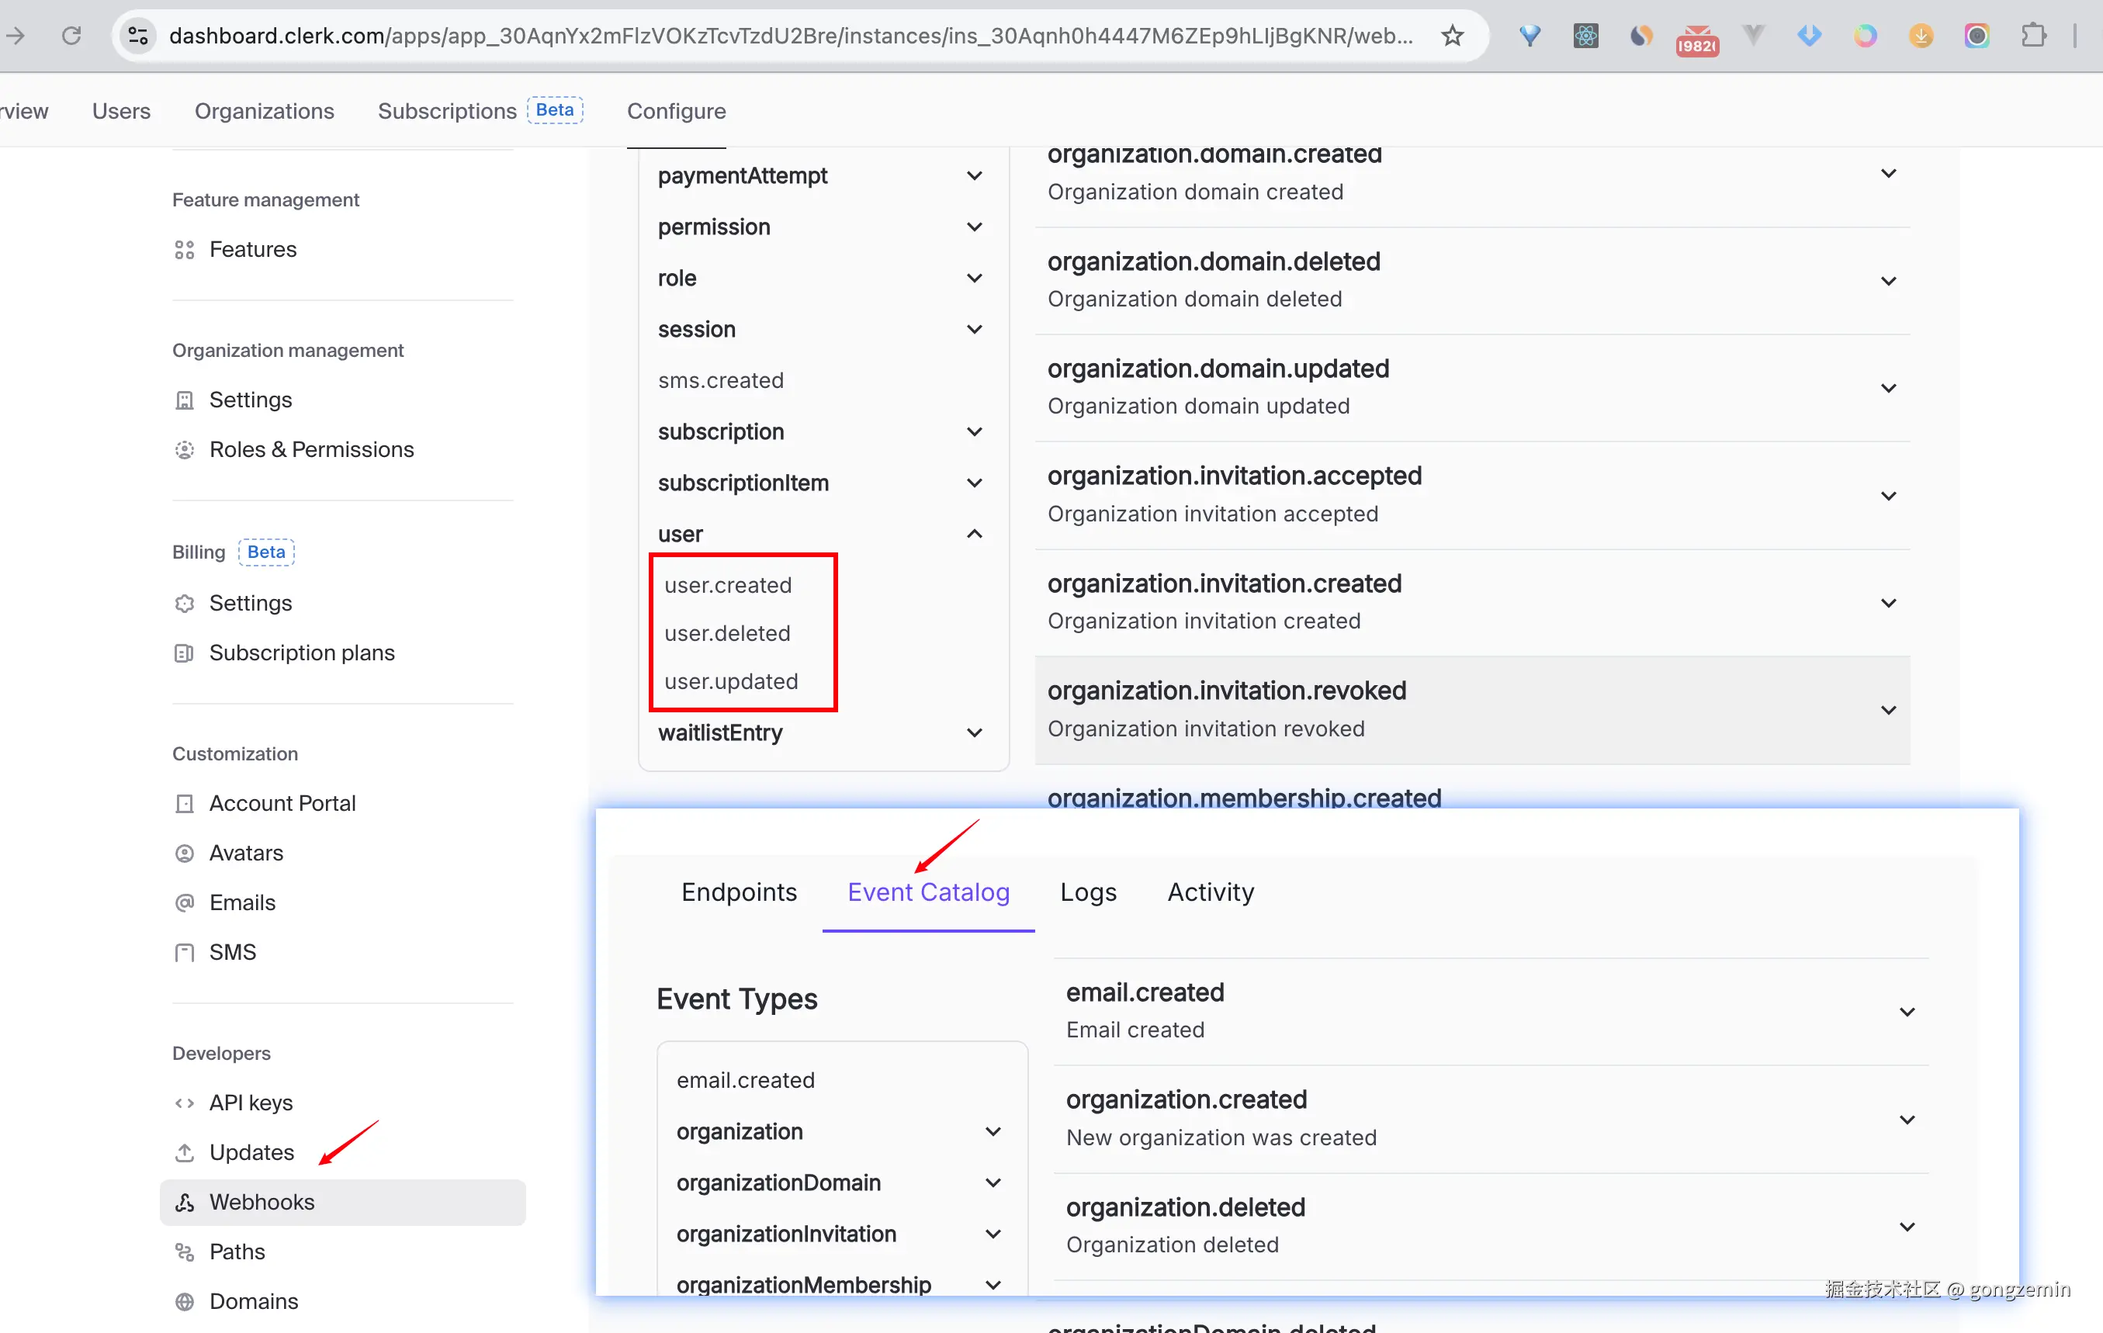Click the Emails at-sign icon

pyautogui.click(x=184, y=902)
